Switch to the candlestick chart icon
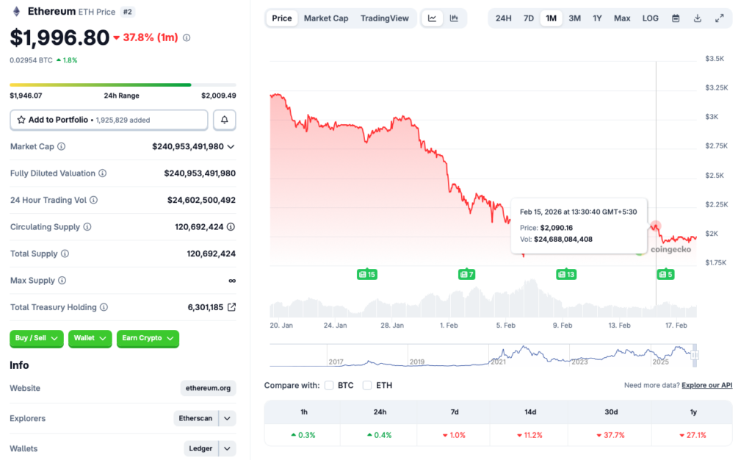752x460 pixels. pyautogui.click(x=454, y=18)
